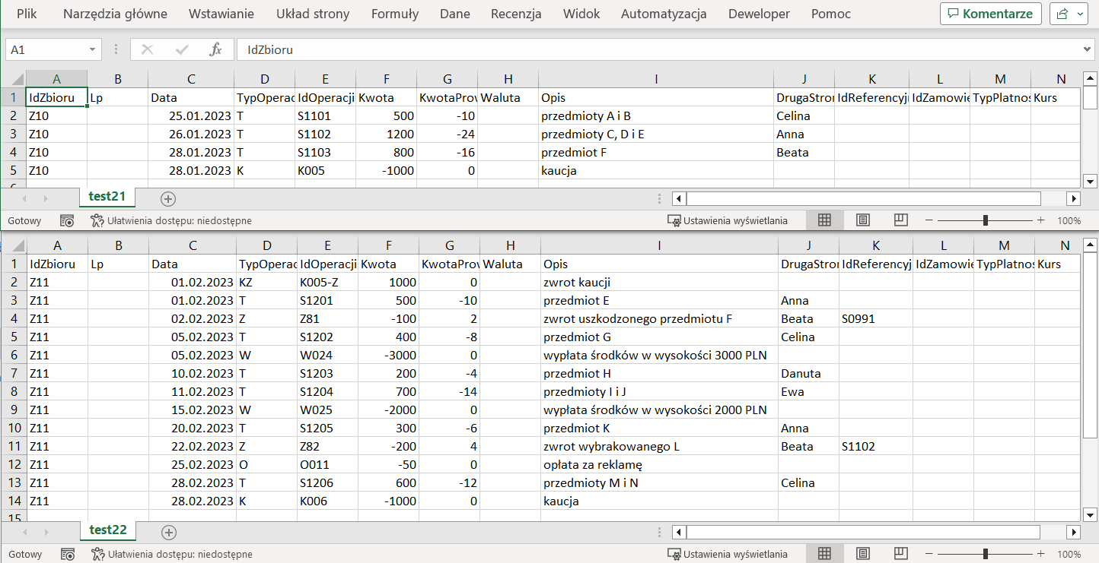
Task: Click zoom out minus in upper status bar
Action: (929, 220)
